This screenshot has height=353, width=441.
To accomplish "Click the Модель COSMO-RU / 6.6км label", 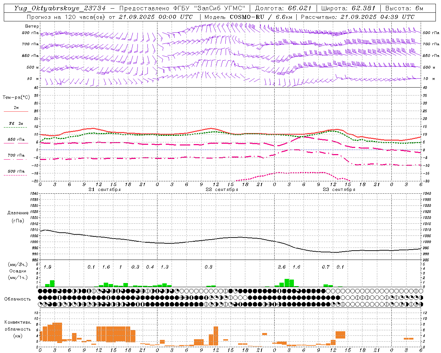I will 248,17.
